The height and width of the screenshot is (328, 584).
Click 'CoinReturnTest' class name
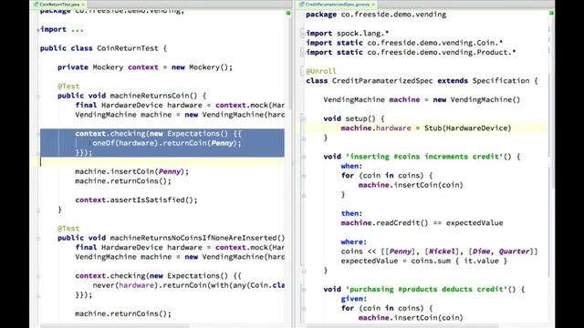pos(128,48)
